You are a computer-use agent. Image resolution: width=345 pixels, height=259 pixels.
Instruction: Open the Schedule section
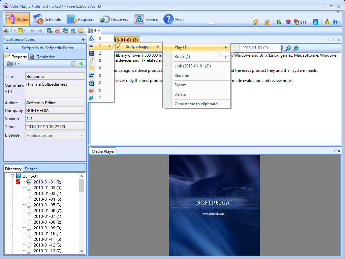47,19
